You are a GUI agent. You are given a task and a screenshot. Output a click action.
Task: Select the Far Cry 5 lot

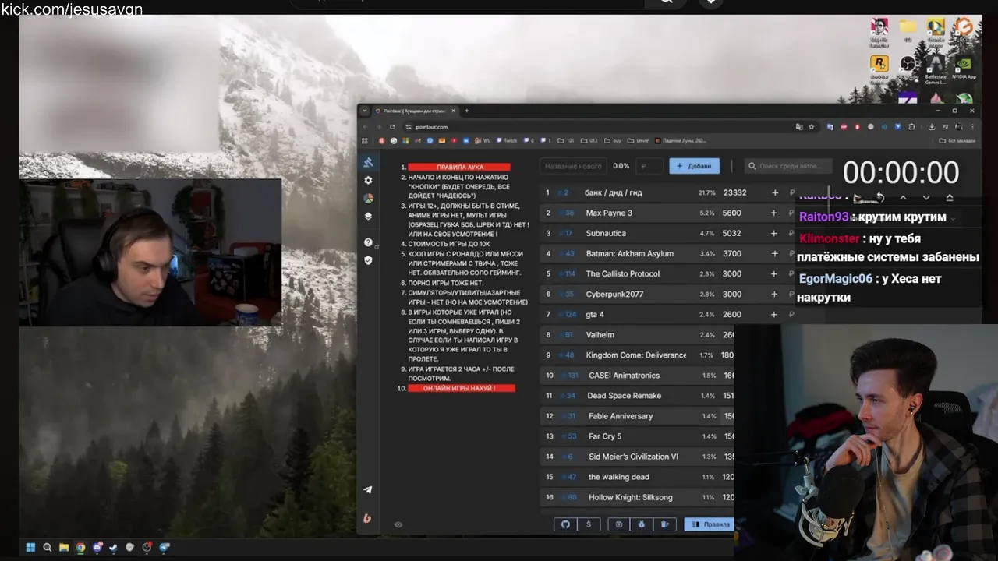(605, 436)
